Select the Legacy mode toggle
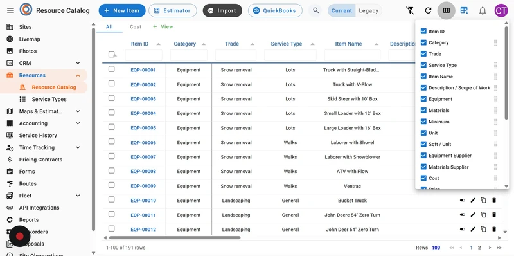 [x=368, y=10]
